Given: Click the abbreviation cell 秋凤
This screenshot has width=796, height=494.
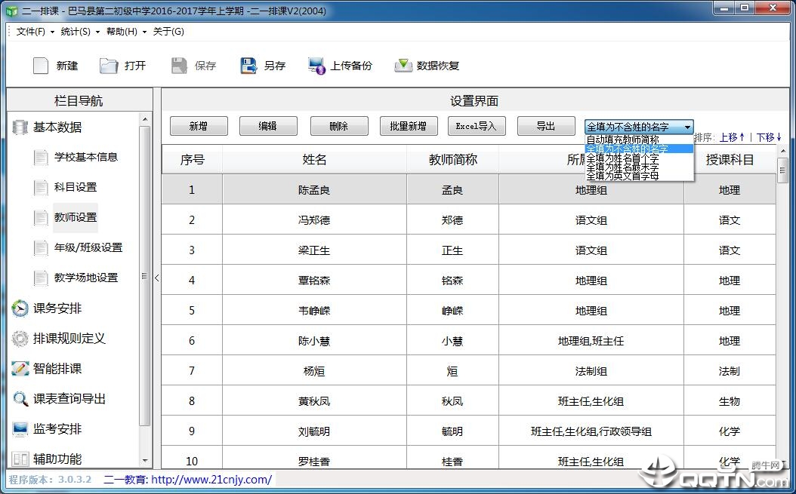Looking at the screenshot, I should pos(452,401).
